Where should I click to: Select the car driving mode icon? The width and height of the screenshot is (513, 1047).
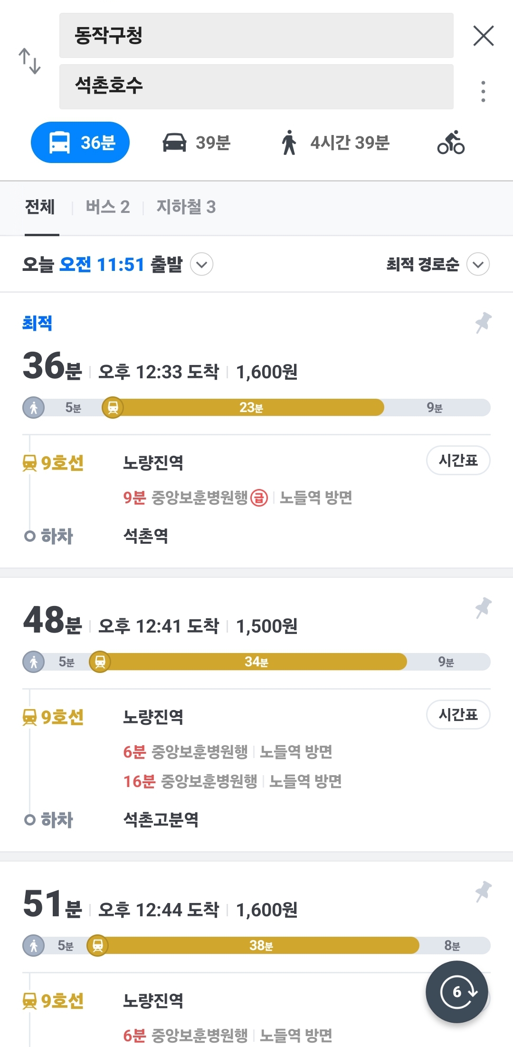tap(175, 143)
